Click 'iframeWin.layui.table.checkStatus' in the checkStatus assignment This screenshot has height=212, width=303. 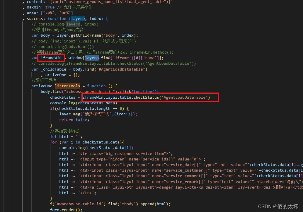120,97
